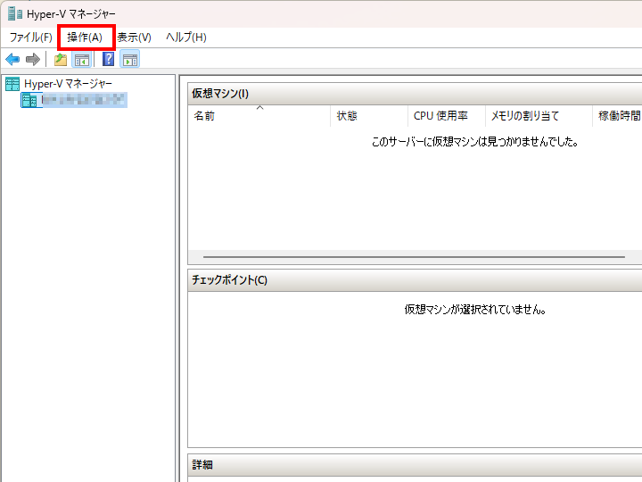
Task: Click the 稼働時間 column header
Action: pos(618,116)
